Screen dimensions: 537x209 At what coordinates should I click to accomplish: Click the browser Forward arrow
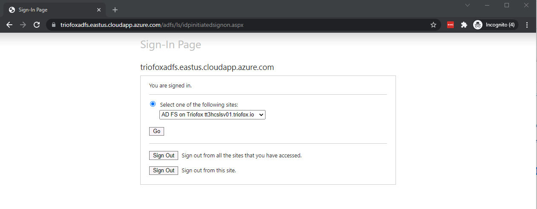[23, 25]
